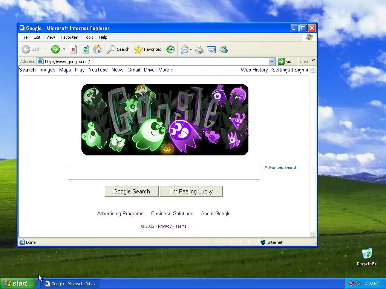Click the Mail envelope icon
386x289 pixels.
(185, 49)
